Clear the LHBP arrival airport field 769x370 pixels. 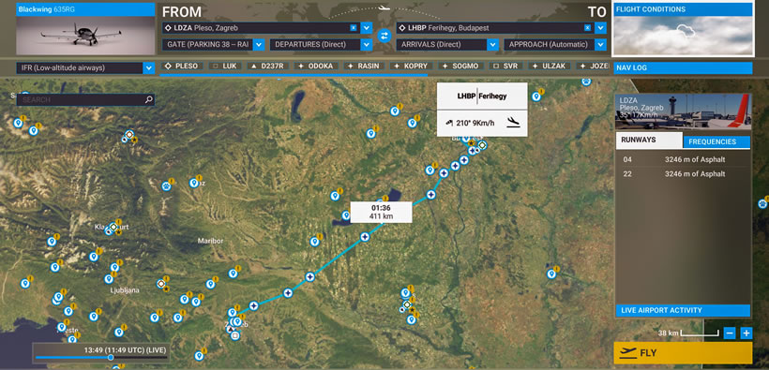[587, 28]
